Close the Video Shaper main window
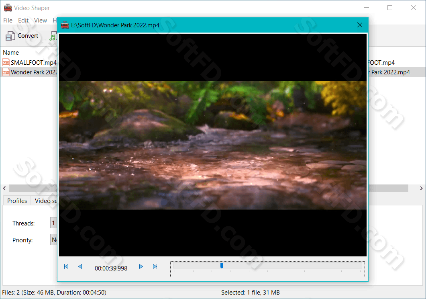This screenshot has width=426, height=299. [x=414, y=8]
